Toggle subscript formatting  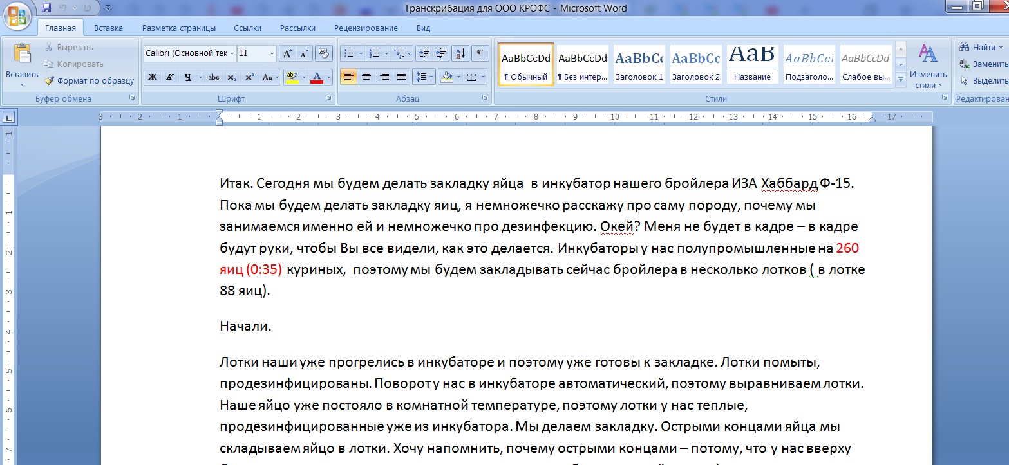(x=232, y=77)
